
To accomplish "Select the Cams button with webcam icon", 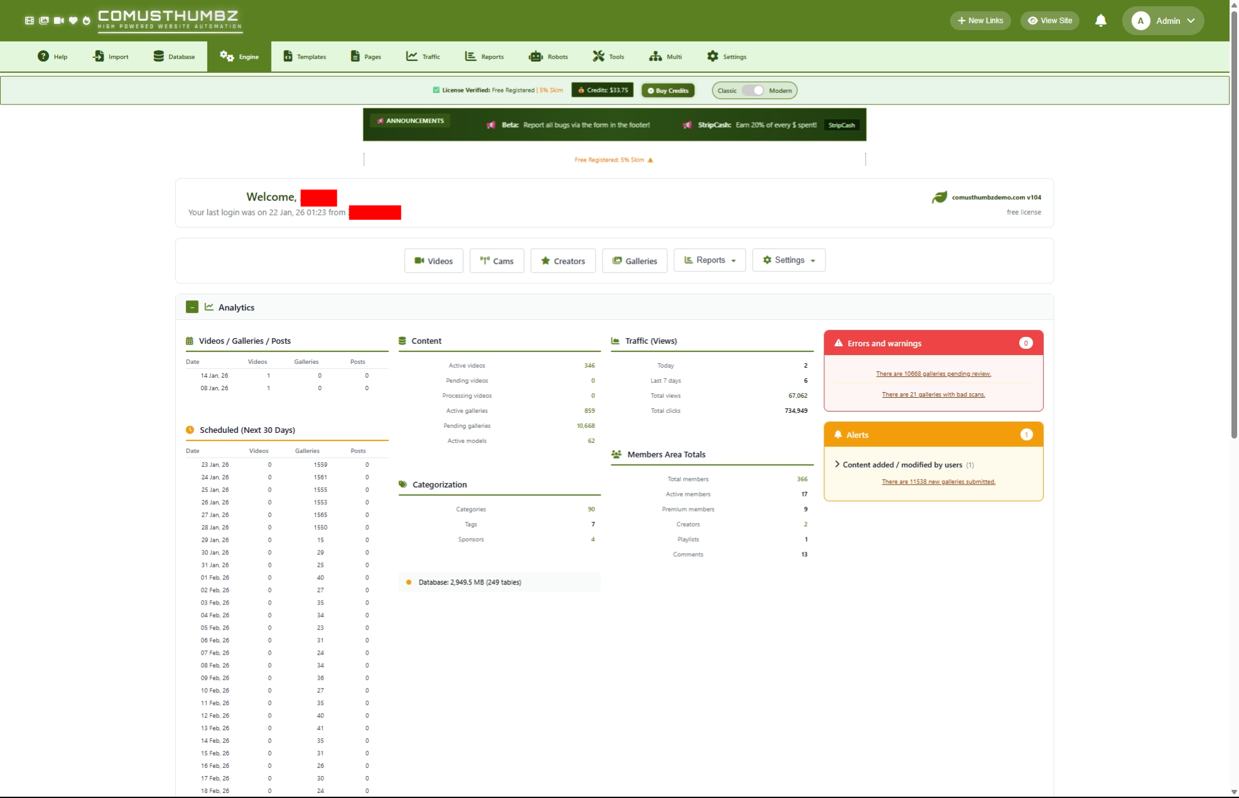I will point(496,260).
